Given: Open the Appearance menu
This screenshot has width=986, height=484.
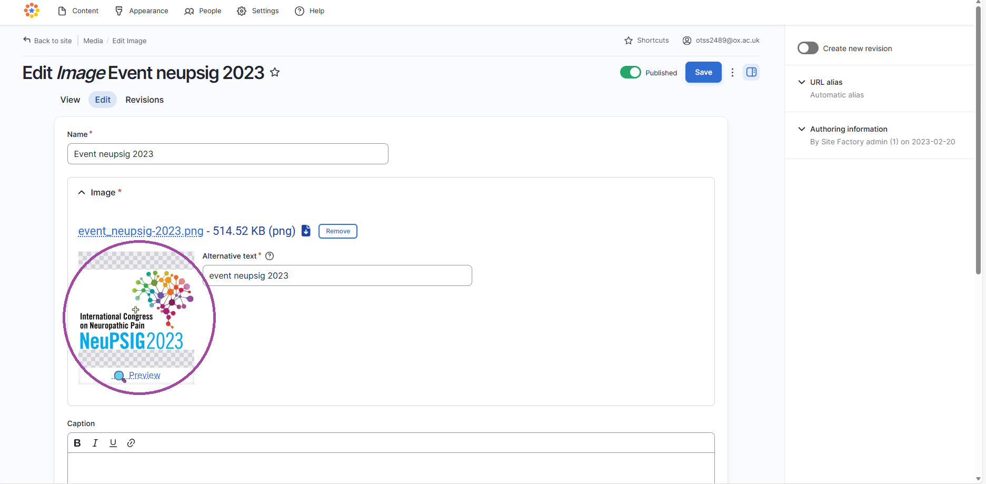Looking at the screenshot, I should point(142,11).
